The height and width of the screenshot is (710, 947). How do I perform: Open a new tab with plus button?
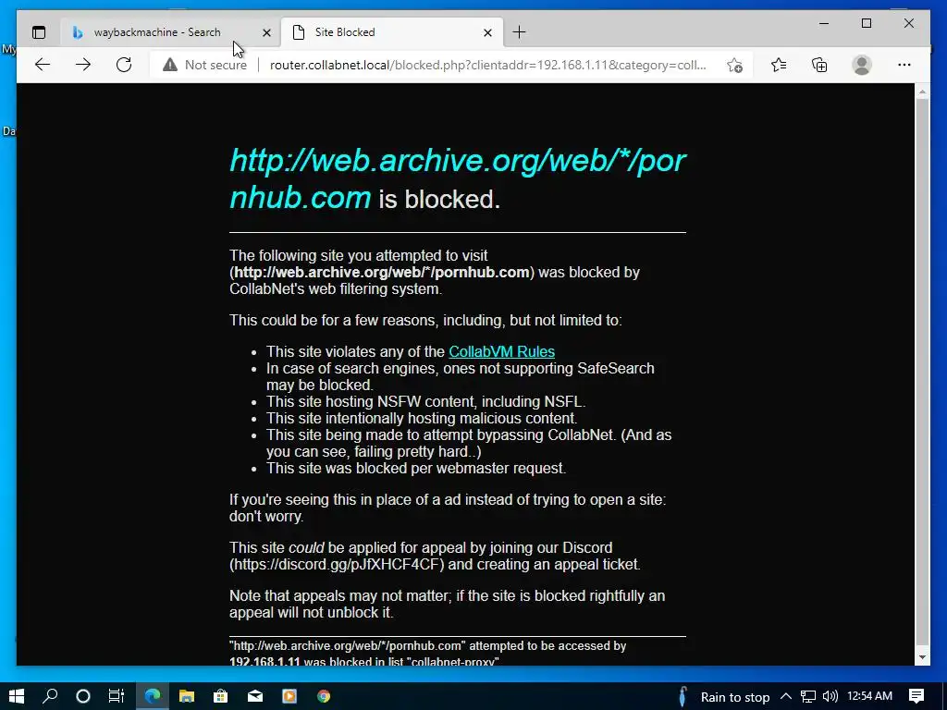point(519,32)
